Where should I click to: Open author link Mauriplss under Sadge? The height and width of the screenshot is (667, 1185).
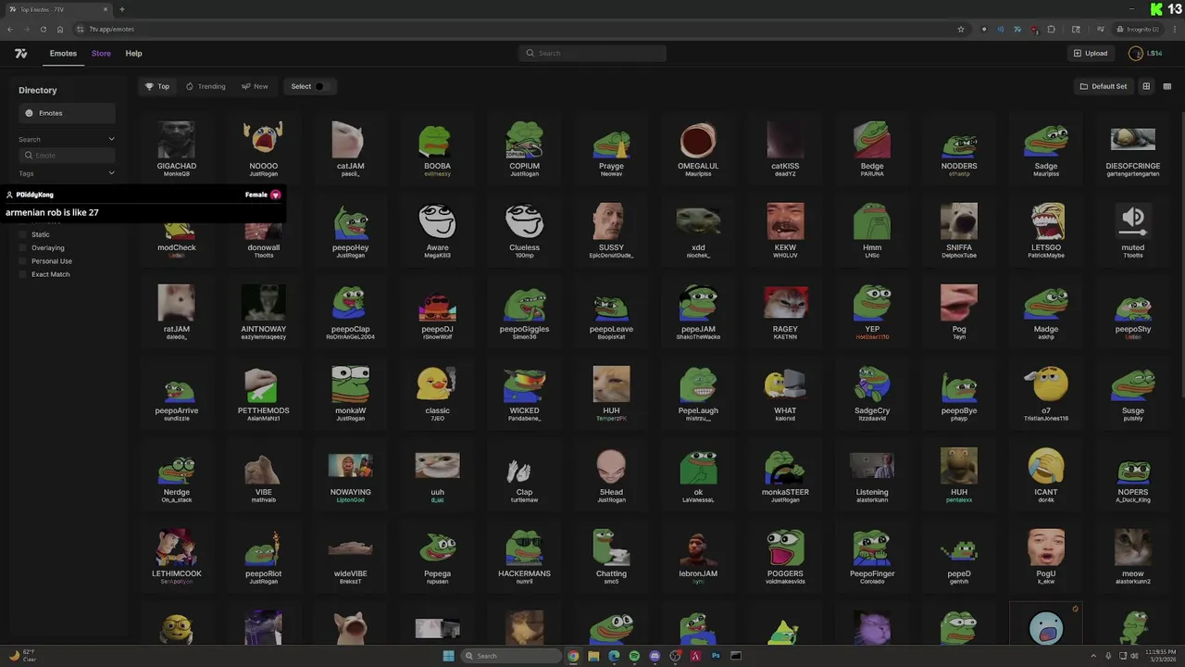pyautogui.click(x=1046, y=174)
